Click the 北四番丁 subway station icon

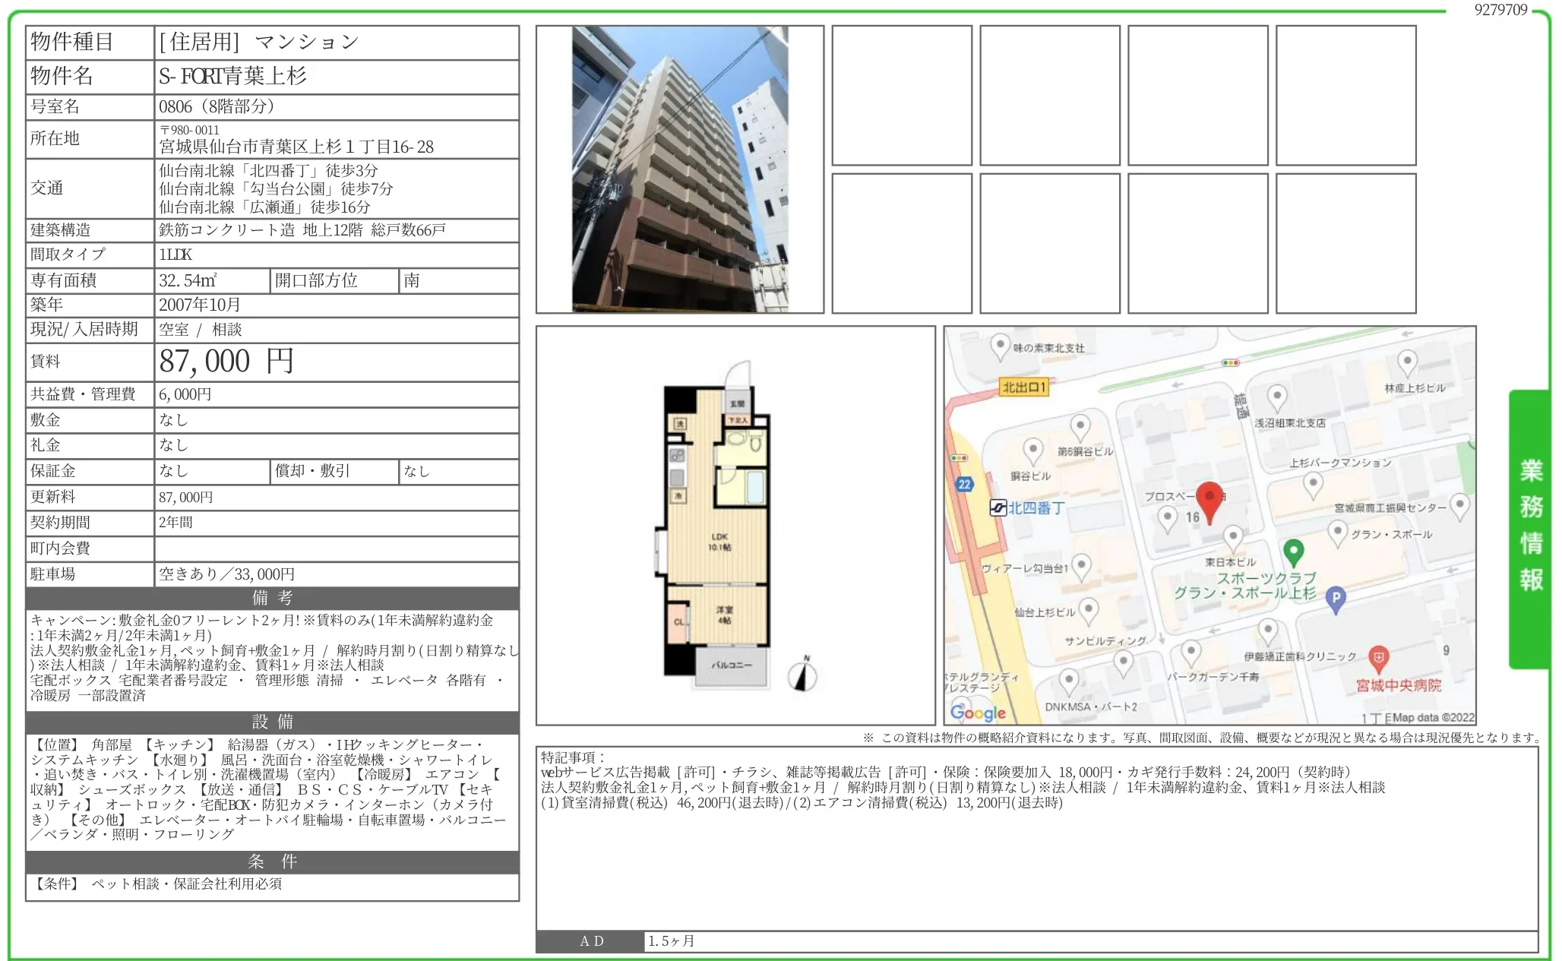pos(998,507)
